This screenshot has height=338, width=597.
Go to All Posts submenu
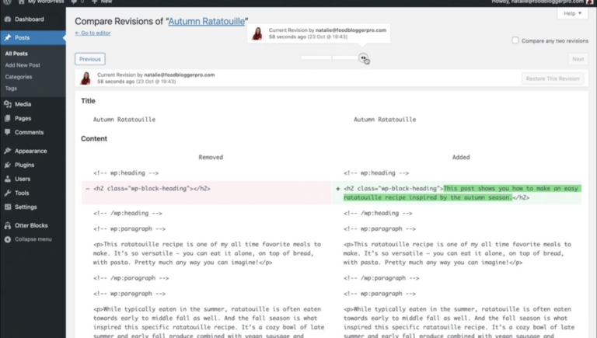16,54
